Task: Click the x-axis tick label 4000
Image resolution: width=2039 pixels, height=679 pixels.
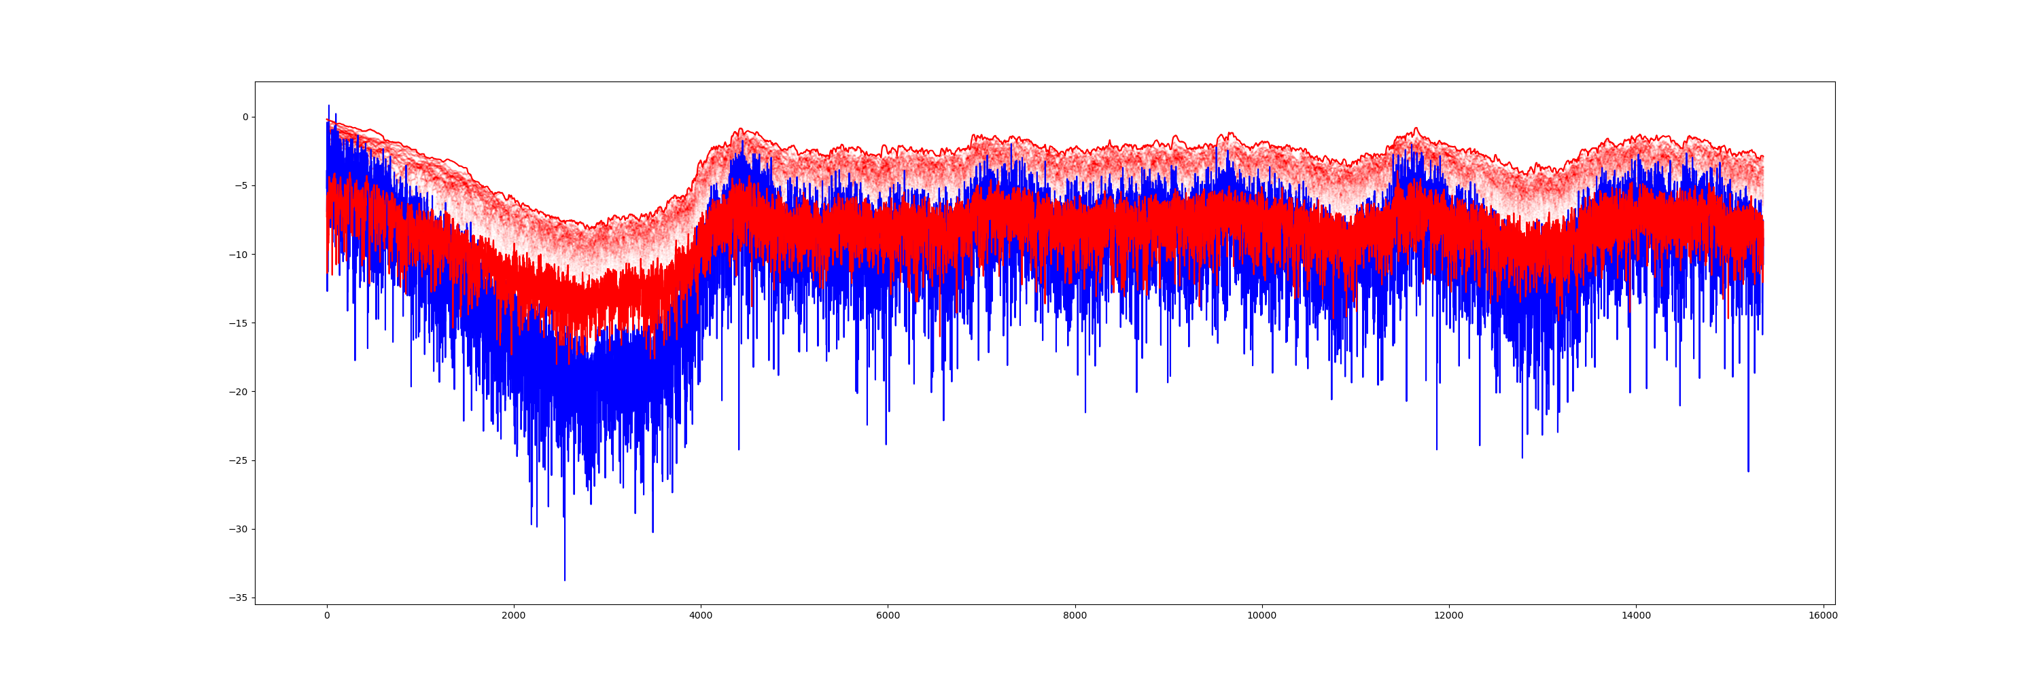Action: coord(701,616)
